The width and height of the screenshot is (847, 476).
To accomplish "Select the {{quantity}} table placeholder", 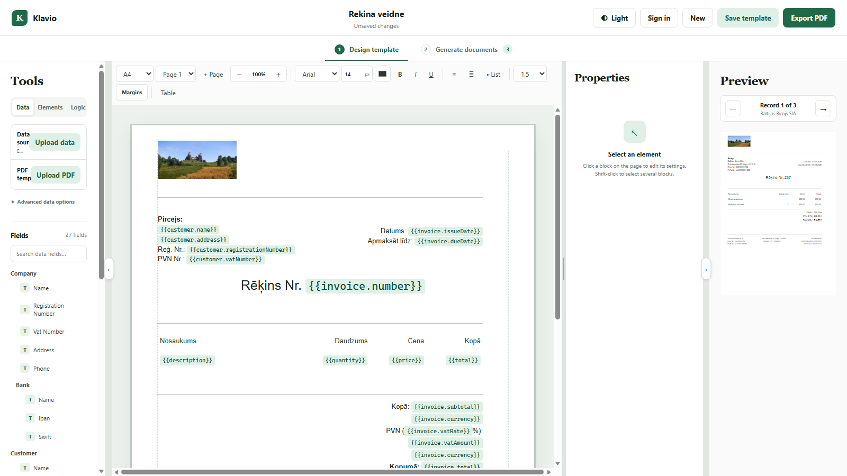I will click(345, 361).
